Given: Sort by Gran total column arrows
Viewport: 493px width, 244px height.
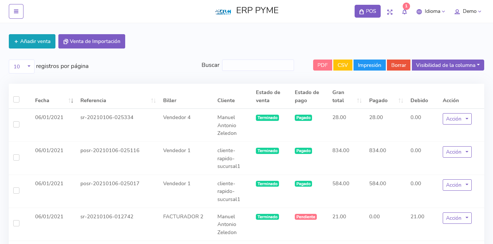Looking at the screenshot, I should pyautogui.click(x=359, y=101).
